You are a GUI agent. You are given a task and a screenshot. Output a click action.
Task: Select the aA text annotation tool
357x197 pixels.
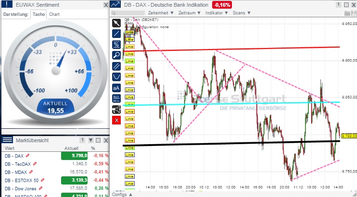116,88
